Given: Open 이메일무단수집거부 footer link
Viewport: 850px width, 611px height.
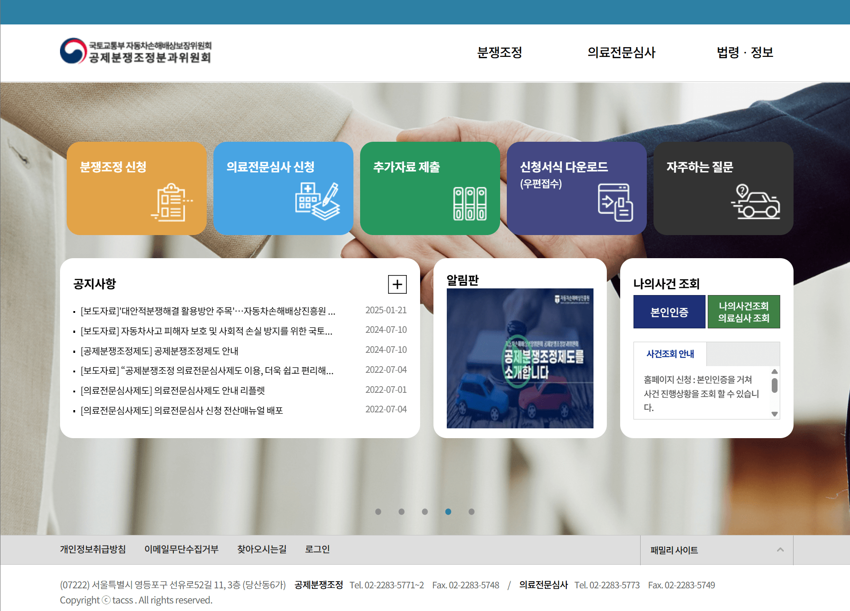Looking at the screenshot, I should pyautogui.click(x=181, y=549).
